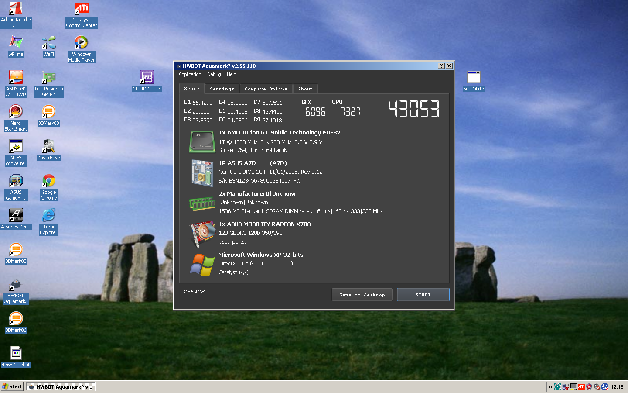
Task: Click the Bluetooth tray icon
Action: [x=605, y=387]
